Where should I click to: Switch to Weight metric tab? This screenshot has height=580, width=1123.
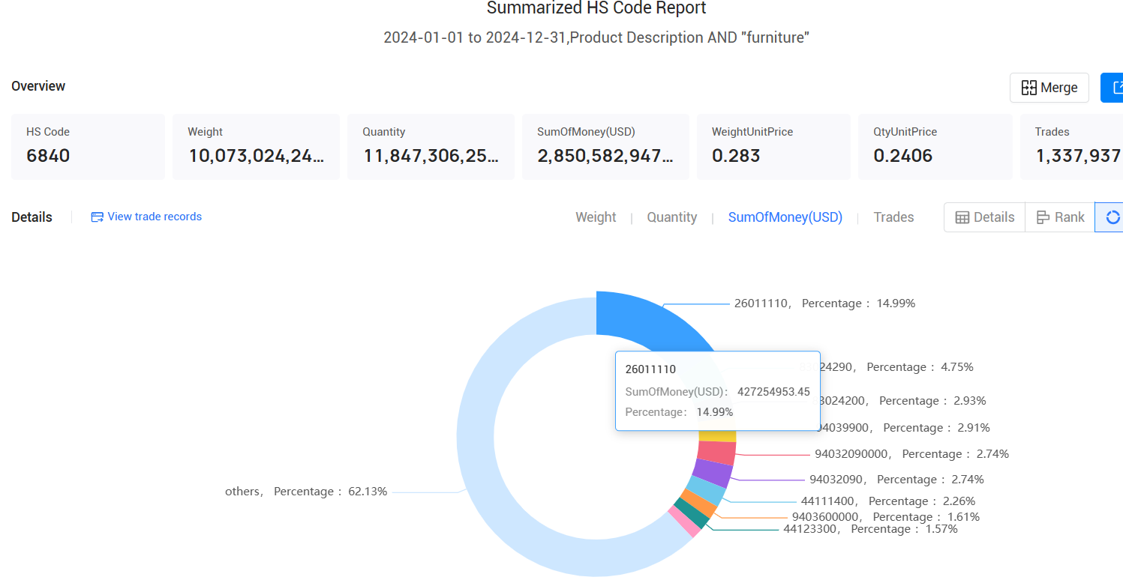596,217
